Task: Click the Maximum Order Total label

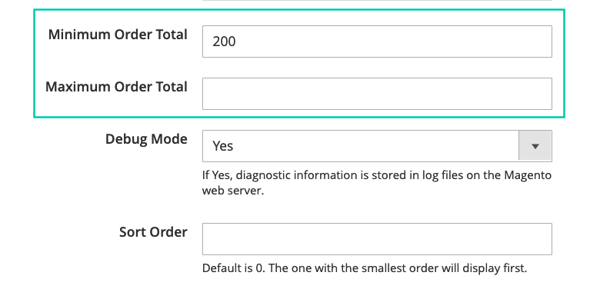Action: tap(116, 87)
